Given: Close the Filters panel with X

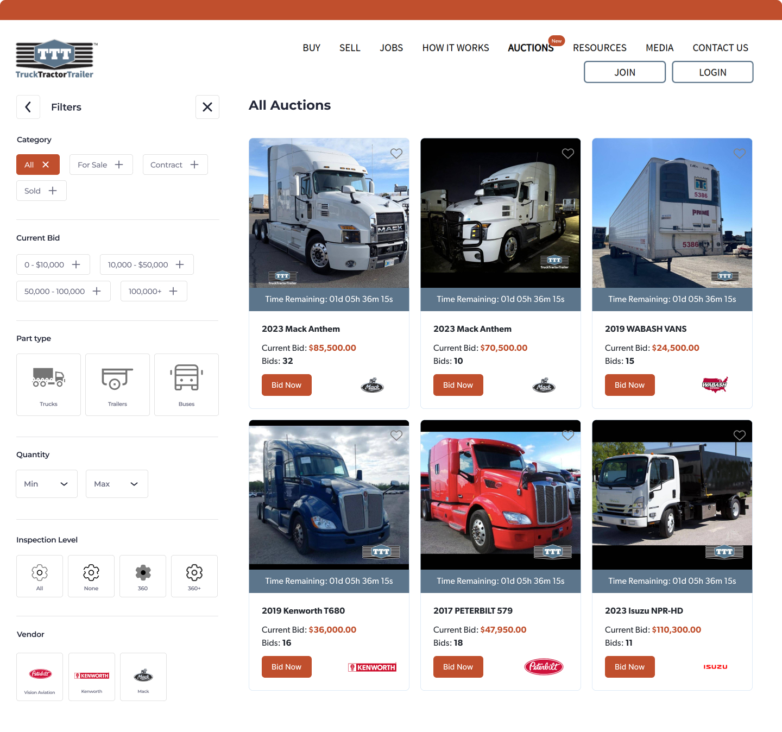Looking at the screenshot, I should (x=207, y=107).
